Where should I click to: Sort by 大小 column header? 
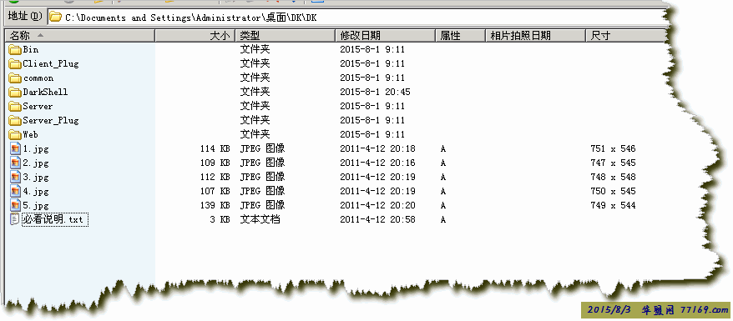[195, 36]
